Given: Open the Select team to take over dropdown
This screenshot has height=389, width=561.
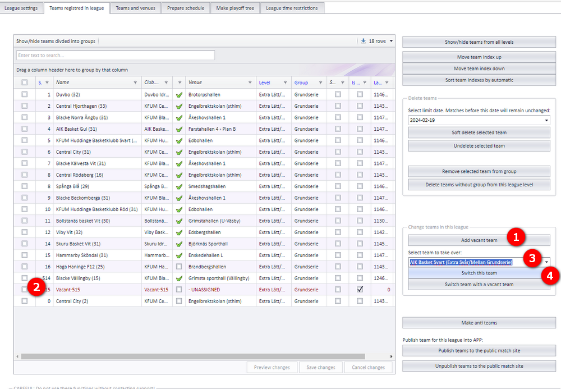Looking at the screenshot, I should click(x=546, y=262).
